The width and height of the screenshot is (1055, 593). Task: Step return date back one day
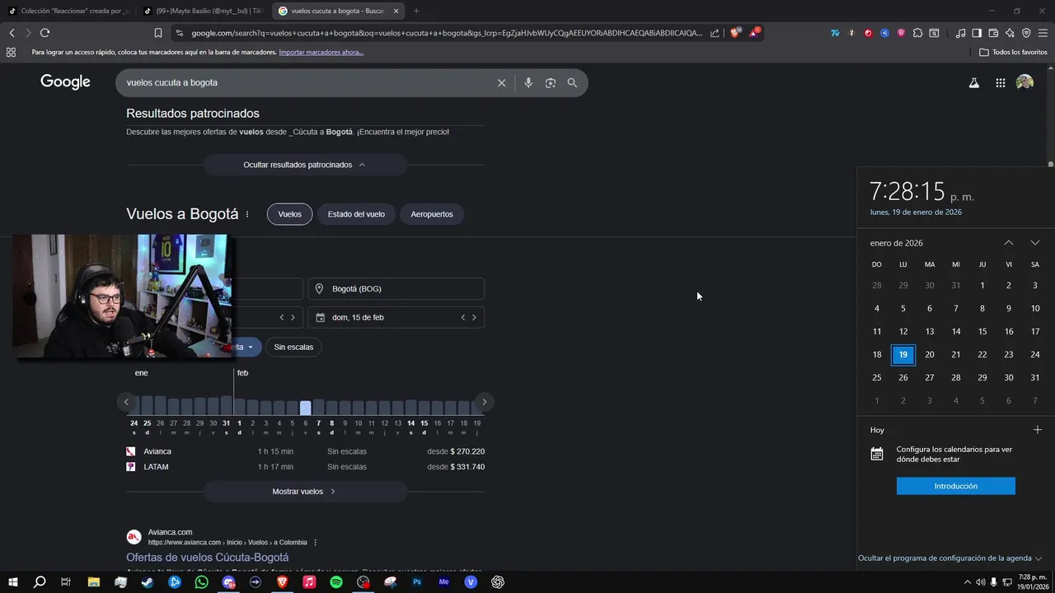[x=462, y=317]
